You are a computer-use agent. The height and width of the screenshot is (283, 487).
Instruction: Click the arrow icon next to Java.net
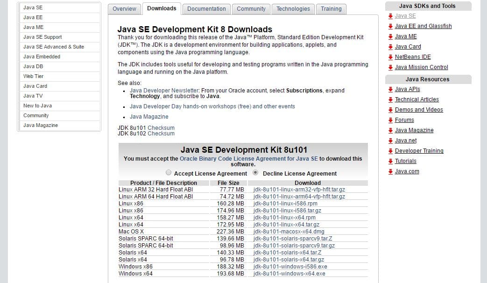click(x=390, y=141)
